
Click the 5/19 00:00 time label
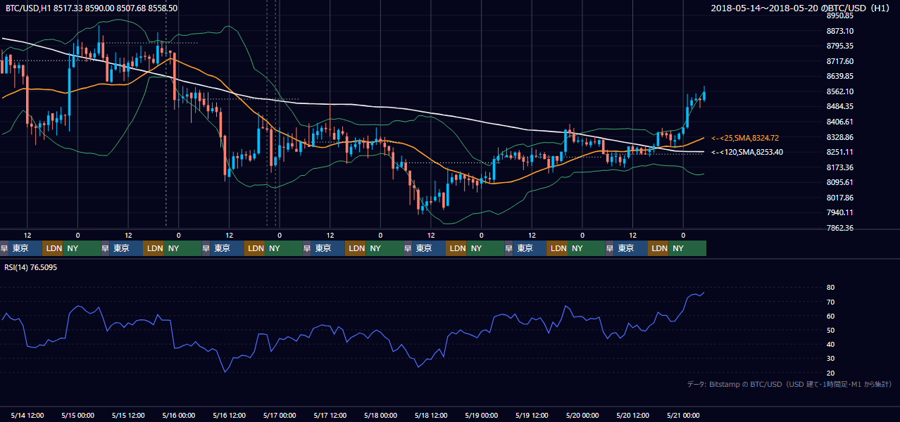coord(482,415)
